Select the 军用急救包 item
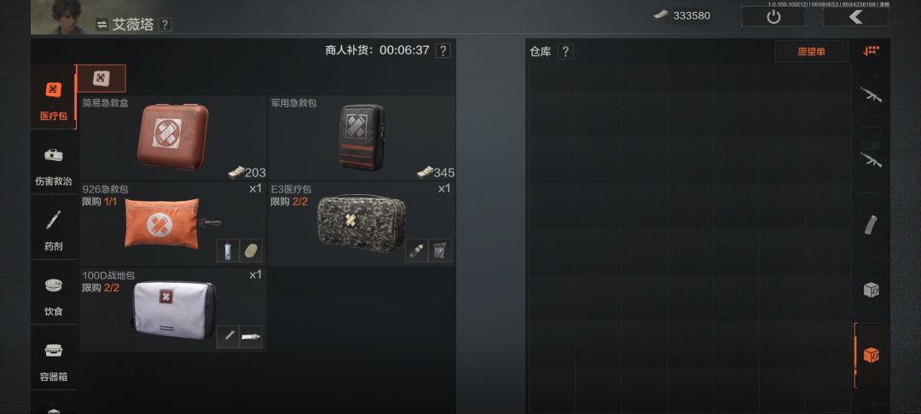This screenshot has width=921, height=414. [x=362, y=138]
